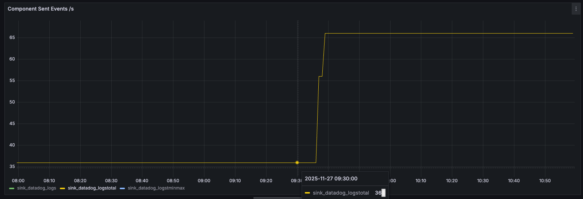The height and width of the screenshot is (199, 583).
Task: Toggle the sink_datadog_logs legend series
Action: pos(37,188)
